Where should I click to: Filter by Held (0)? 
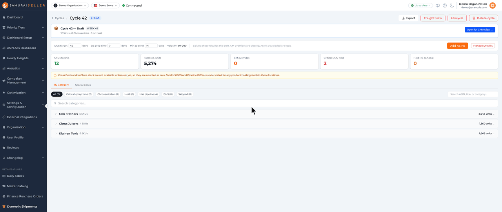(129, 94)
